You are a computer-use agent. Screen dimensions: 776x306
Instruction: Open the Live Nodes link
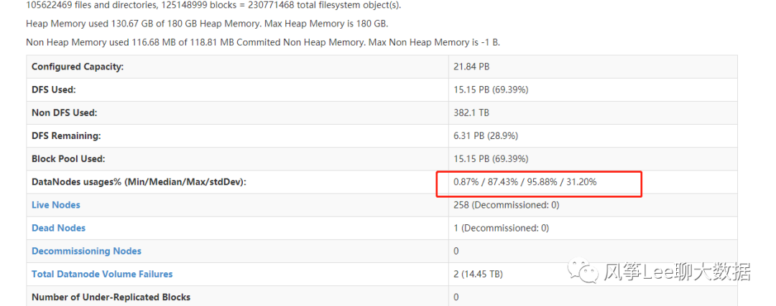tap(56, 205)
